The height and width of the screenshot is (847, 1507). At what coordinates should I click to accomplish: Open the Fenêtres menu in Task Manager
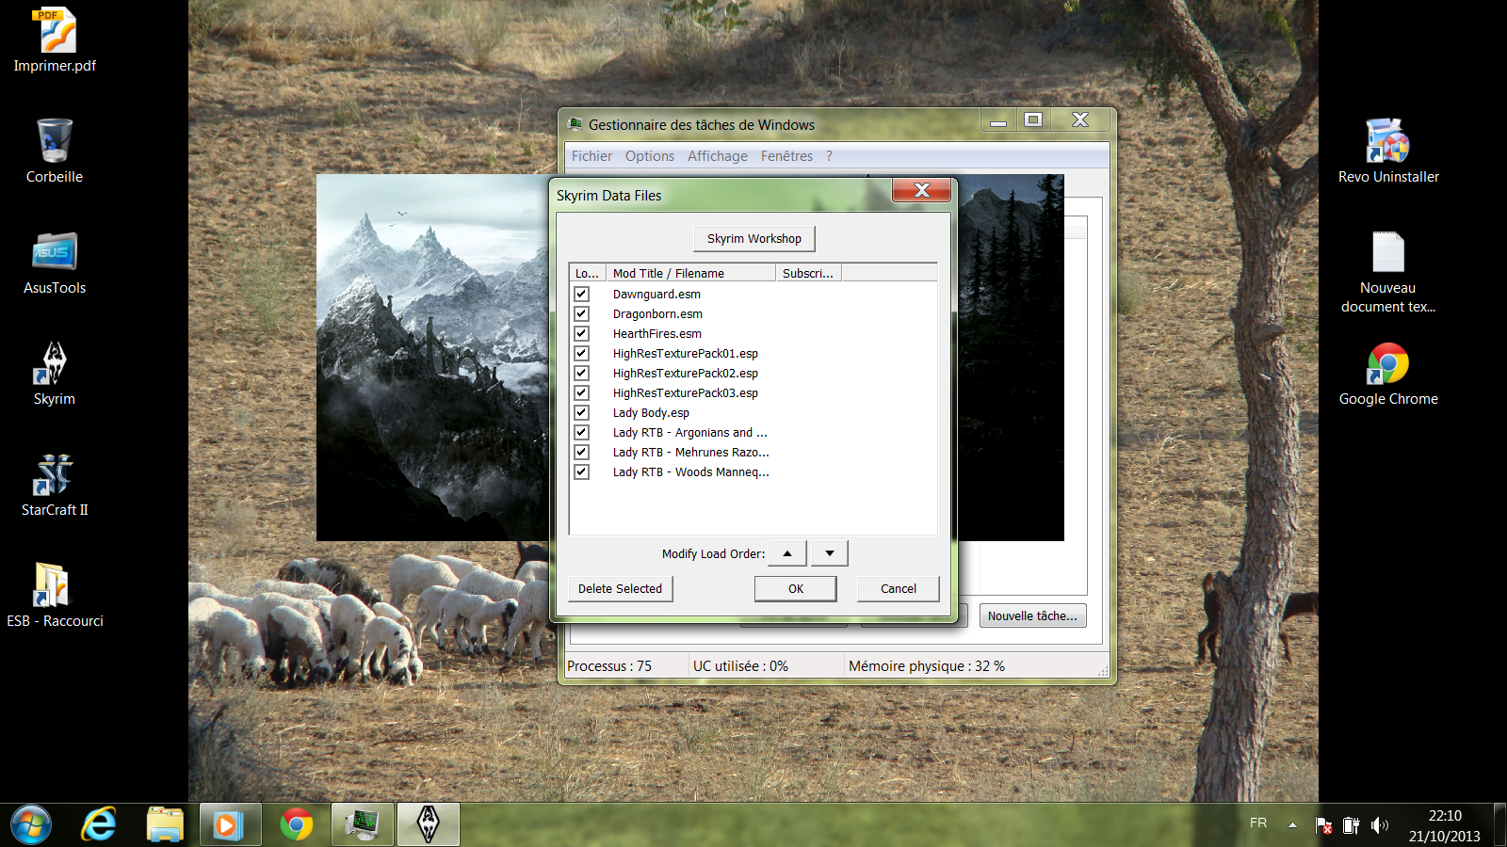point(786,156)
